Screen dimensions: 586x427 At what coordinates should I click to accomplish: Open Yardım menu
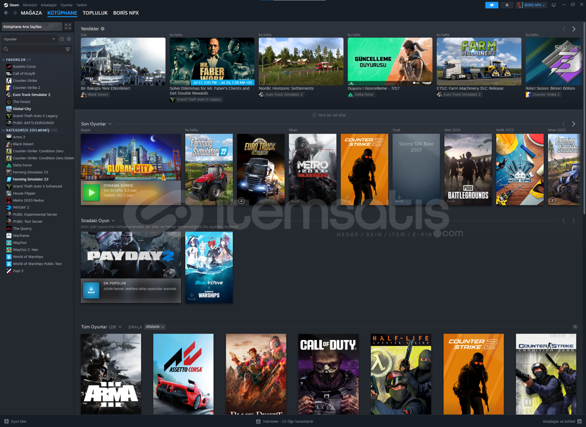(x=82, y=5)
